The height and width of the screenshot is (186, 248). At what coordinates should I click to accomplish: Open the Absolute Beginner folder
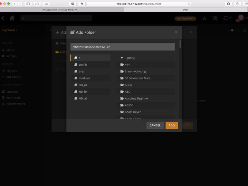coord(146,98)
